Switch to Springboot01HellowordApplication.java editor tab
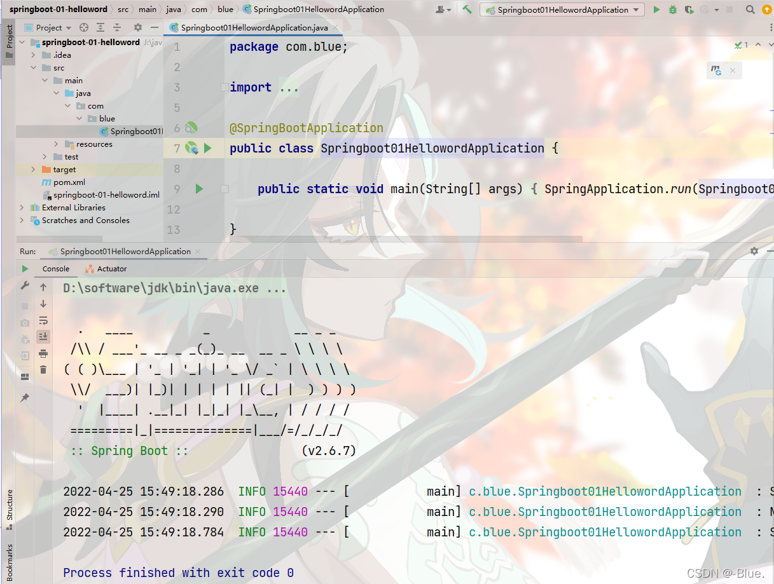 (x=254, y=28)
